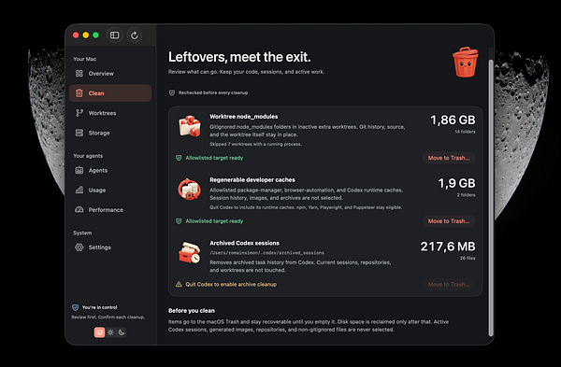The width and height of the screenshot is (561, 367).
Task: Click the 1,86 GB size value
Action: pyautogui.click(x=453, y=120)
